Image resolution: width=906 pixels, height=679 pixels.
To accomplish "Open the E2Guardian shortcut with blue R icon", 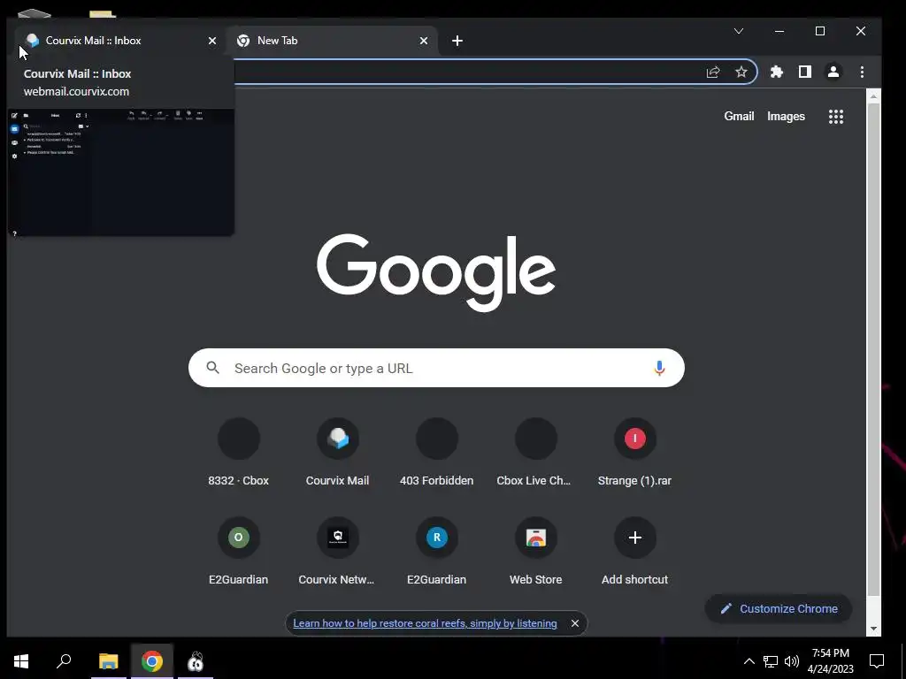I will (x=437, y=553).
